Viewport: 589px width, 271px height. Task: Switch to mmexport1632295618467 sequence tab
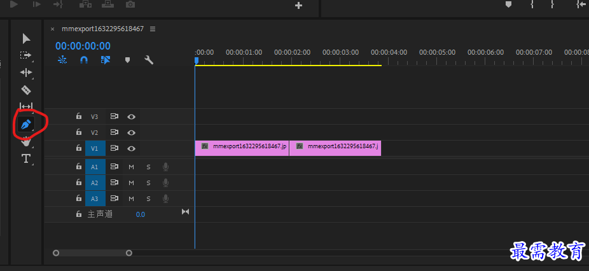(x=102, y=29)
